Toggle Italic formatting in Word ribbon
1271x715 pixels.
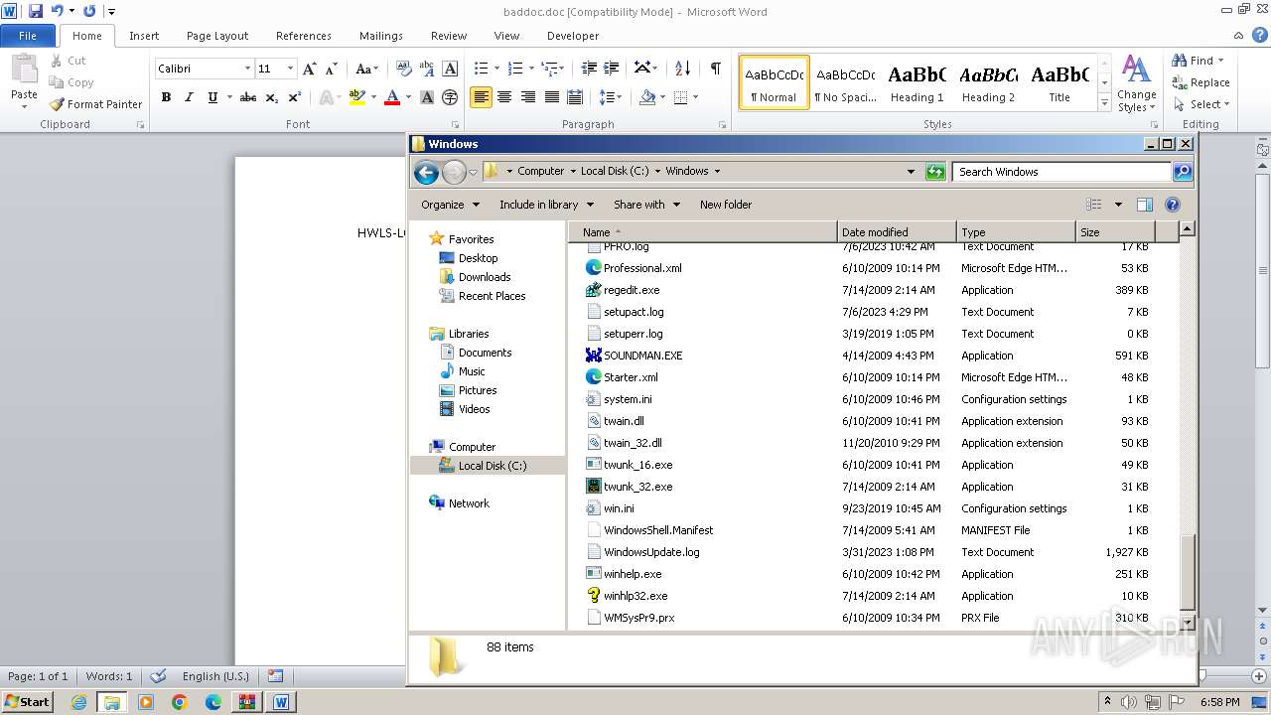click(189, 97)
